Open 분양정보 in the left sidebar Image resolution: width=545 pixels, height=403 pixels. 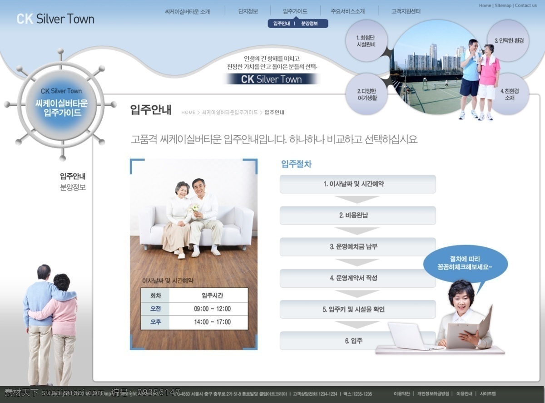[73, 187]
